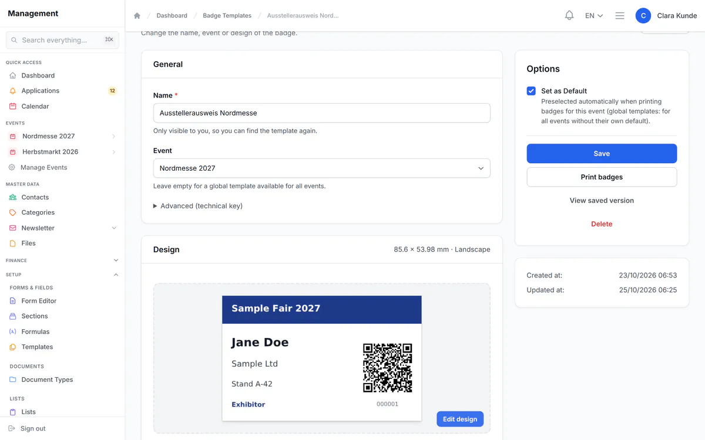Click the Applications bell icon

click(13, 91)
